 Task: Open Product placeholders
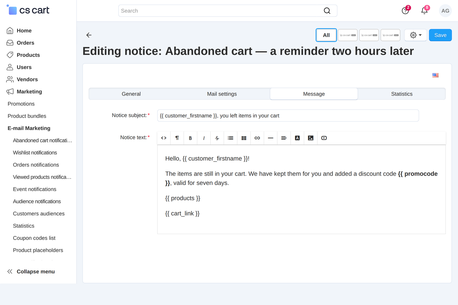38,250
